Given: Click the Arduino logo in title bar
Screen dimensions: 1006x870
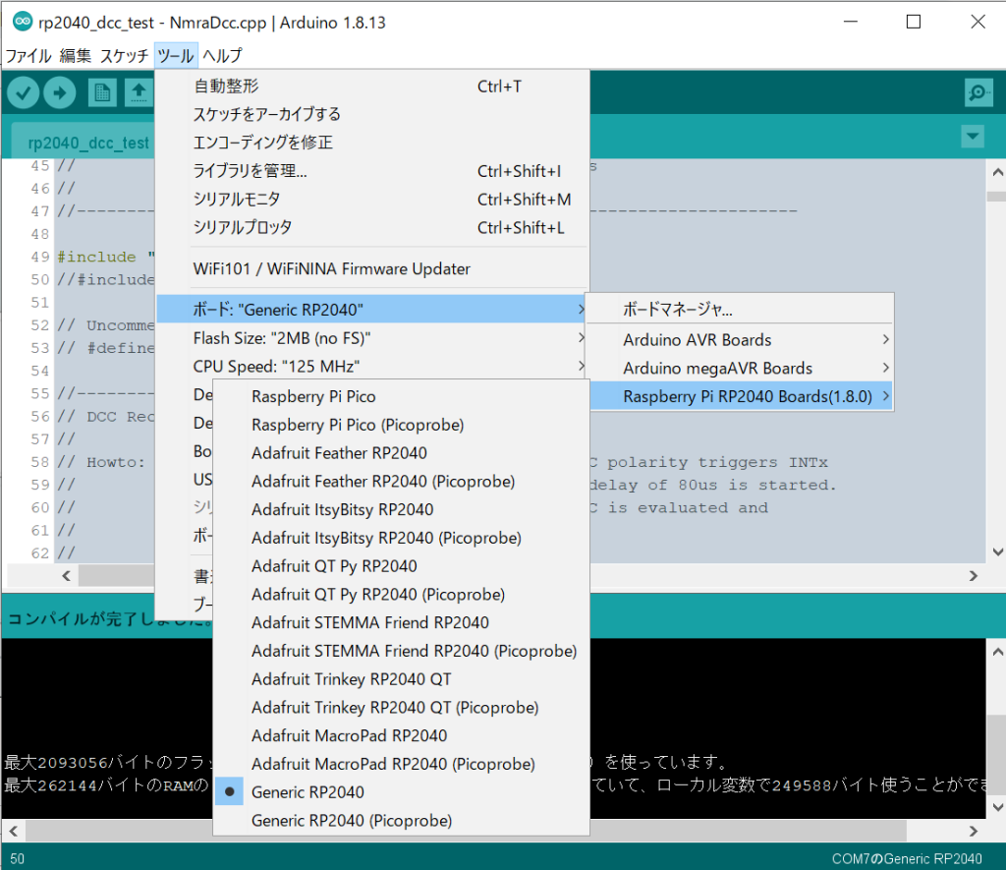Looking at the screenshot, I should (21, 22).
